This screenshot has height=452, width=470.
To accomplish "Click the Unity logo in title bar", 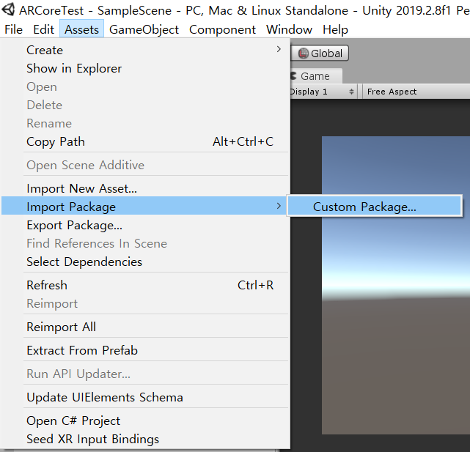I will click(8, 10).
